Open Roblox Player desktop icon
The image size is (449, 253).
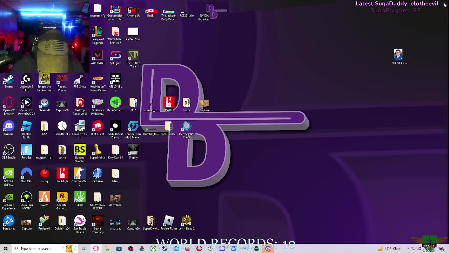pyautogui.click(x=169, y=223)
